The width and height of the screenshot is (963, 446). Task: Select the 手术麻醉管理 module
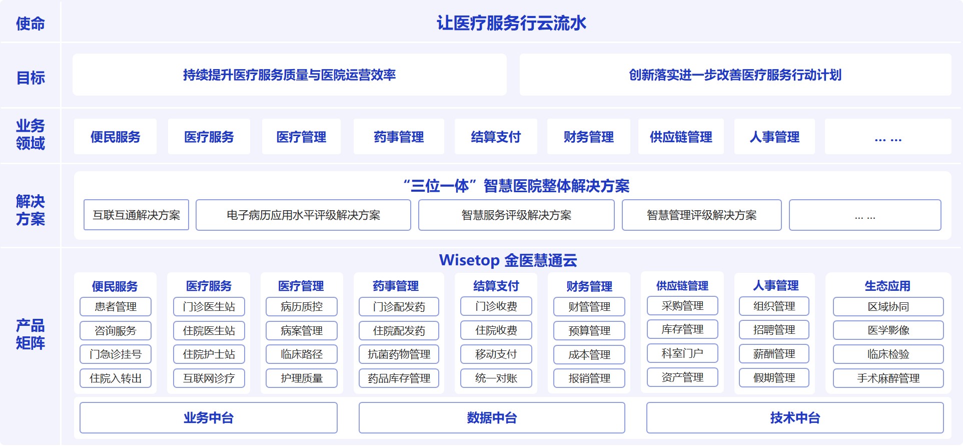[888, 378]
